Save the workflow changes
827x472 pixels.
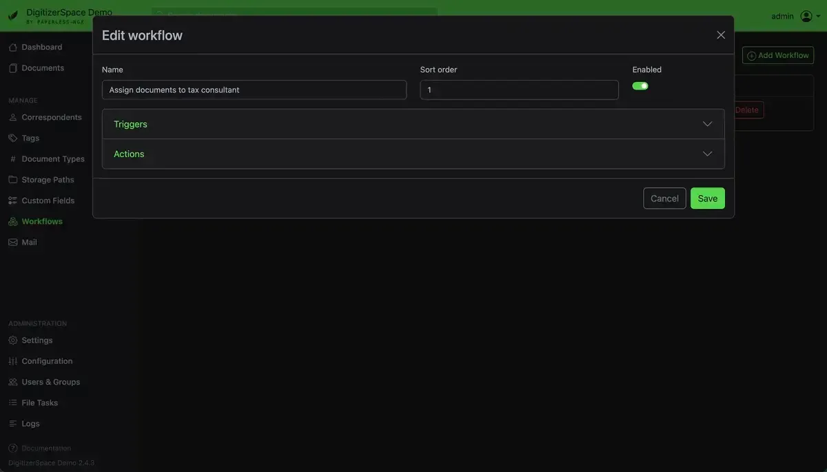tap(708, 198)
